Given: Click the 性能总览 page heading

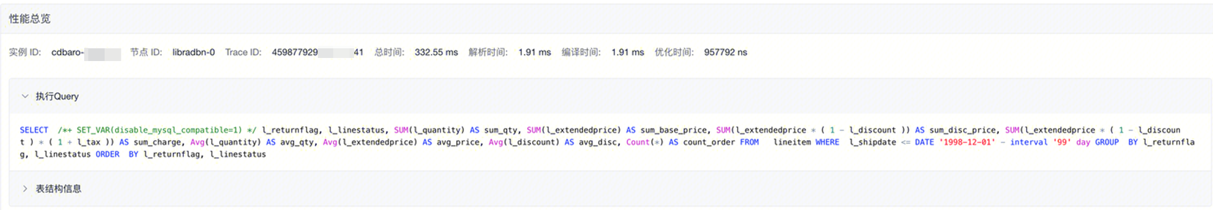Looking at the screenshot, I should point(30,19).
